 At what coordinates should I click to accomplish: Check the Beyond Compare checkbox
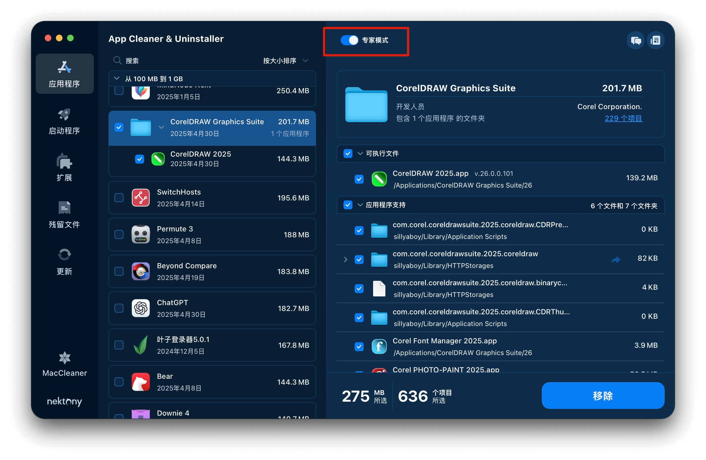(x=119, y=271)
